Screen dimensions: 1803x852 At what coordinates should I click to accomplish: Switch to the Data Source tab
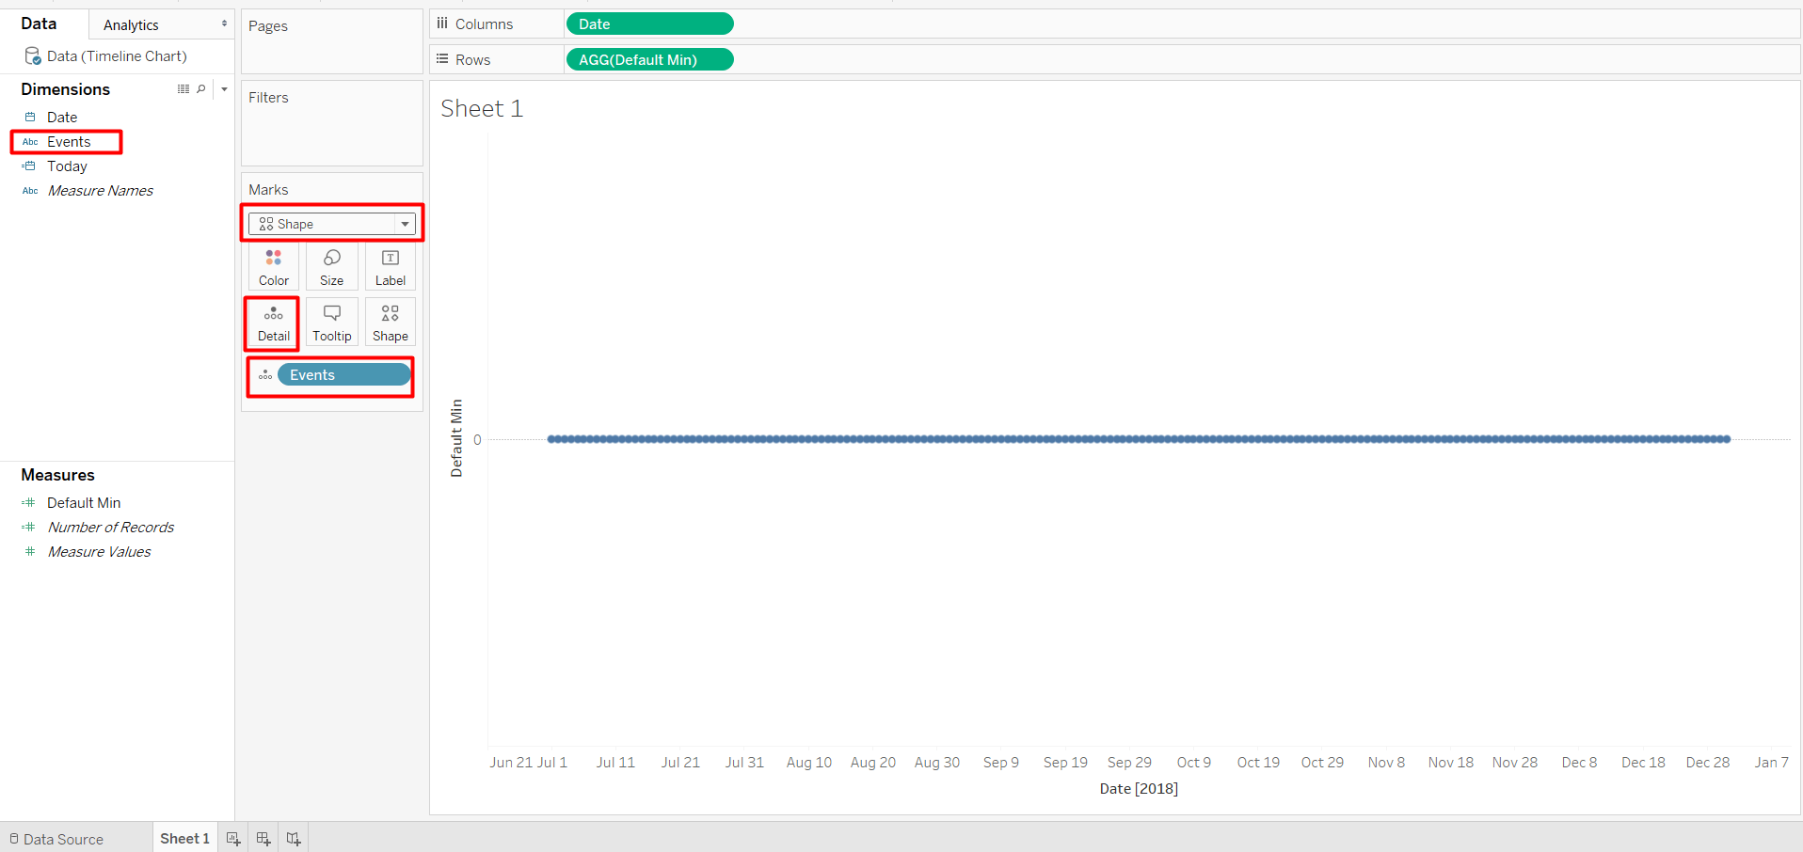(x=62, y=838)
